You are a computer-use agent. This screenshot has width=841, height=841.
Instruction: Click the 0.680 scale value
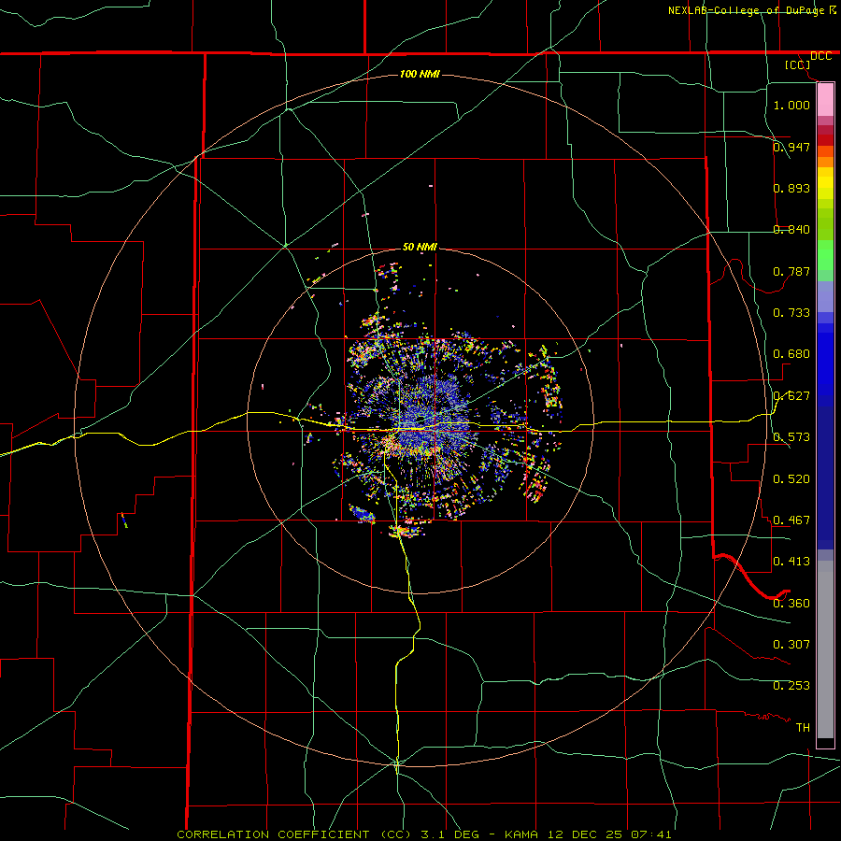(x=791, y=354)
